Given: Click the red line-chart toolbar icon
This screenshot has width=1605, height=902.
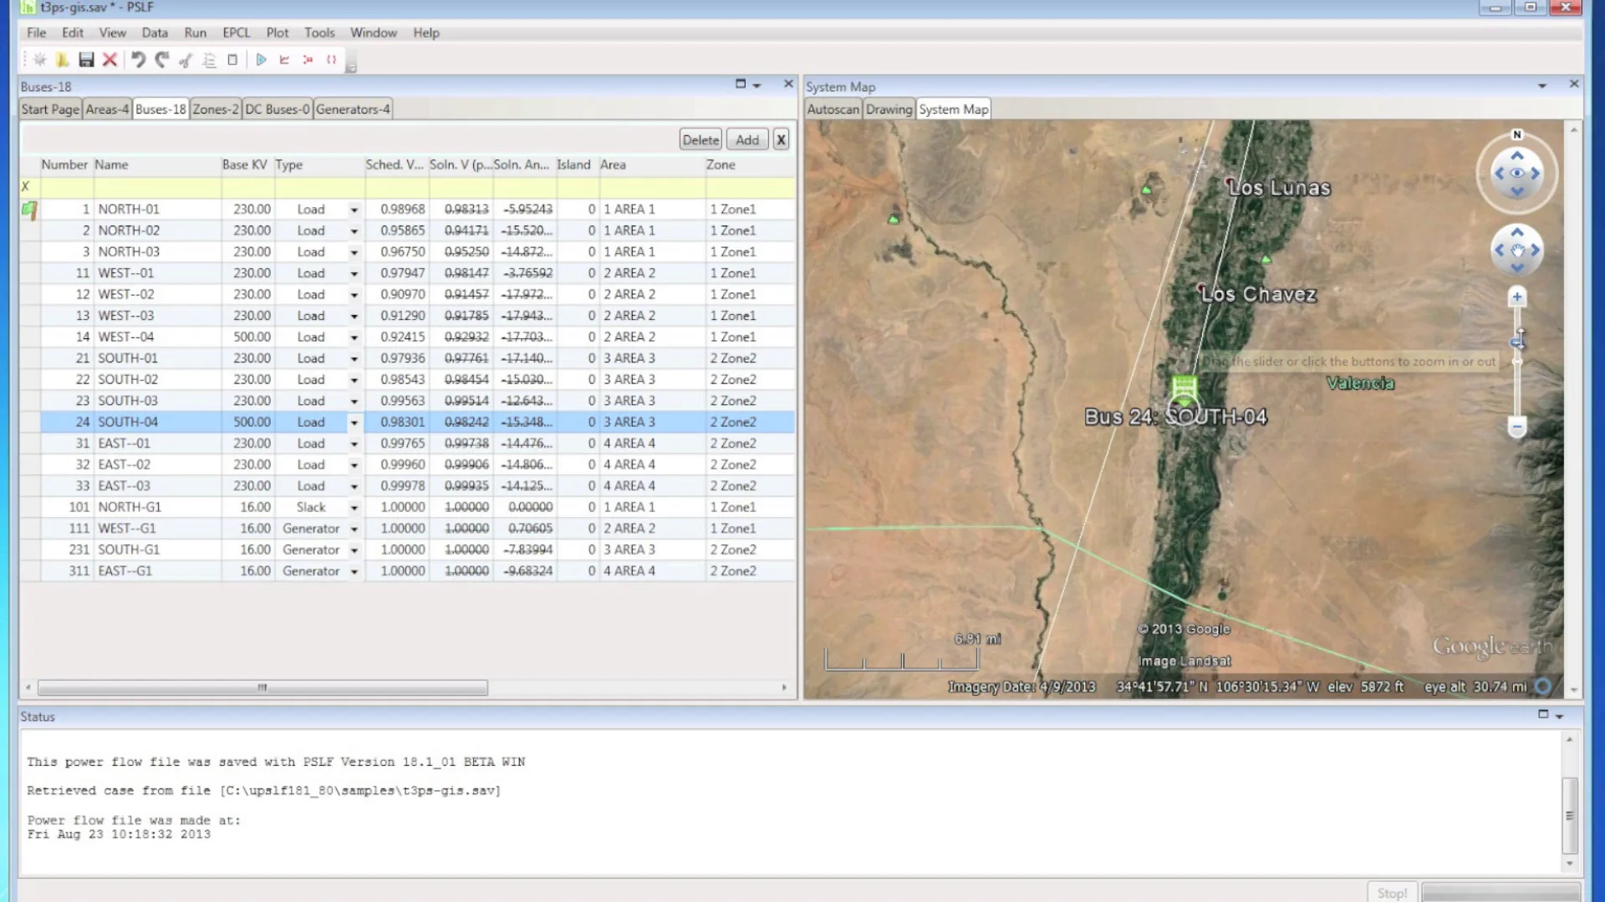Looking at the screenshot, I should [x=284, y=59].
